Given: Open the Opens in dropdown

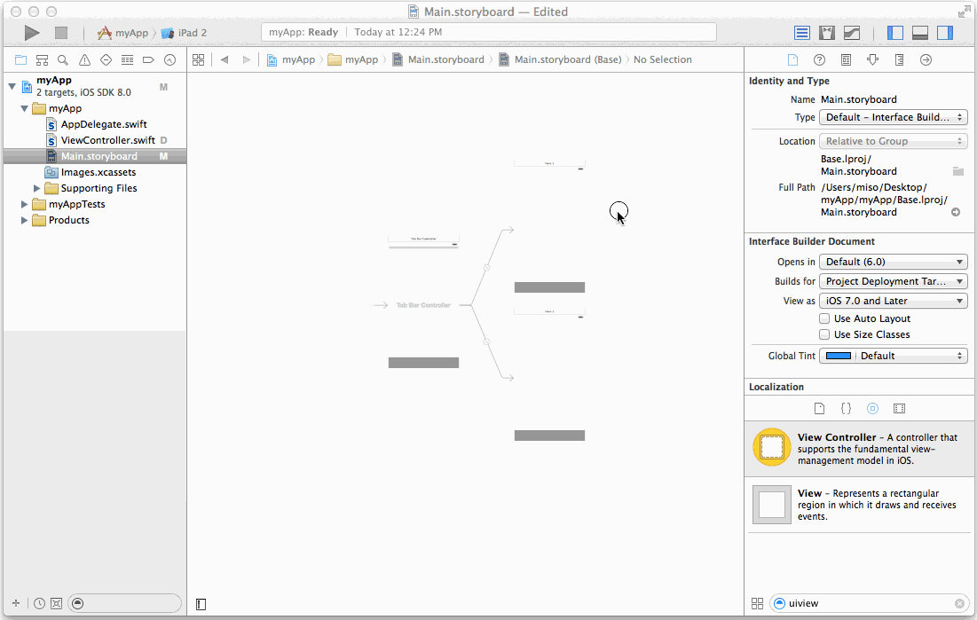Looking at the screenshot, I should pyautogui.click(x=893, y=261).
